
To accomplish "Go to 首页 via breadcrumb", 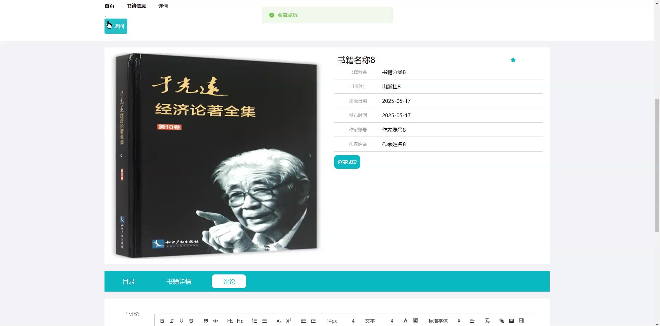I will click(x=109, y=6).
